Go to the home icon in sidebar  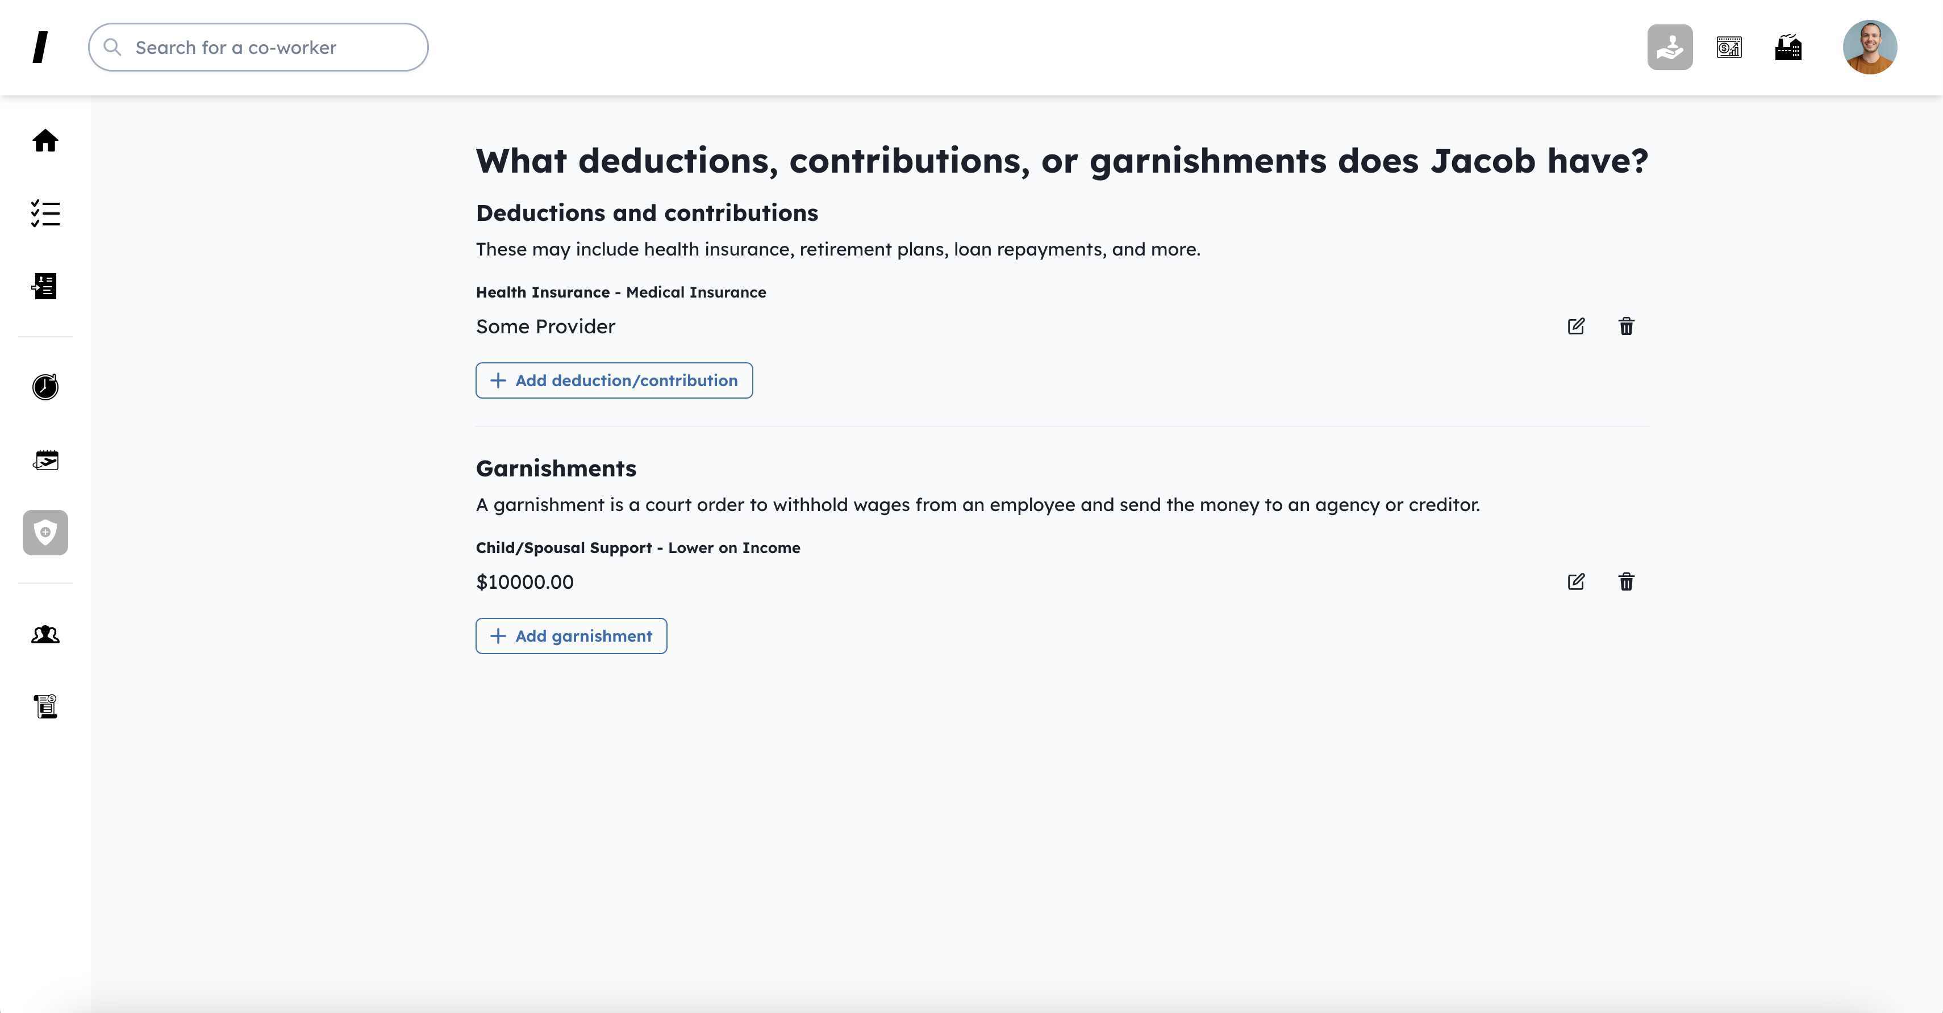click(x=45, y=141)
